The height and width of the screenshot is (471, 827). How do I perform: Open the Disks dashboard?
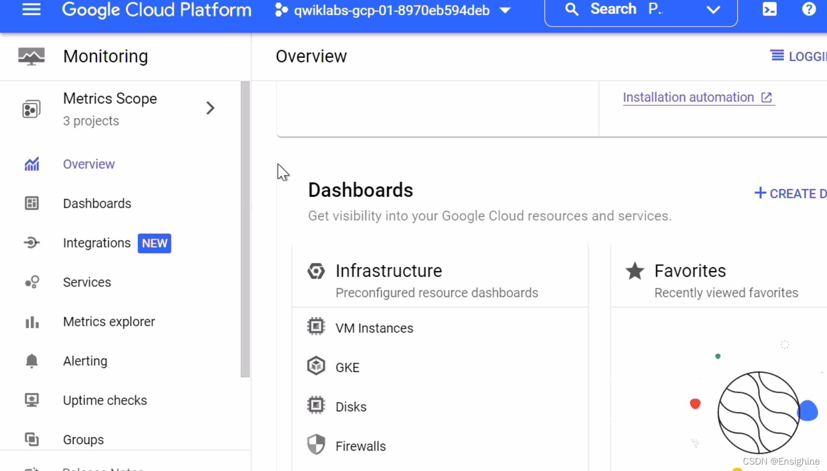point(351,407)
